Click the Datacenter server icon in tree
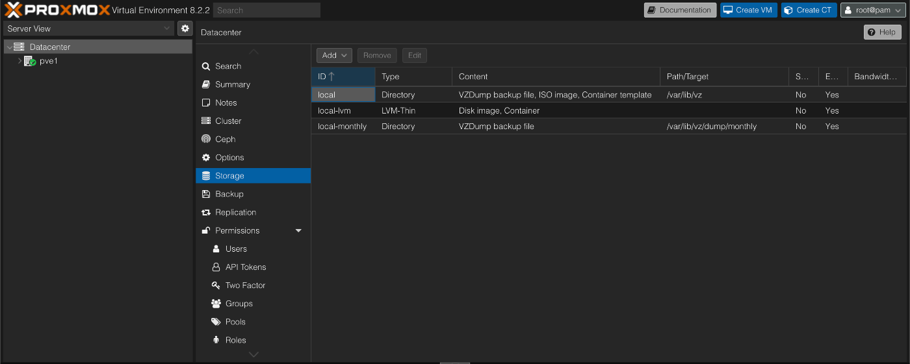The width and height of the screenshot is (910, 364). (x=19, y=47)
